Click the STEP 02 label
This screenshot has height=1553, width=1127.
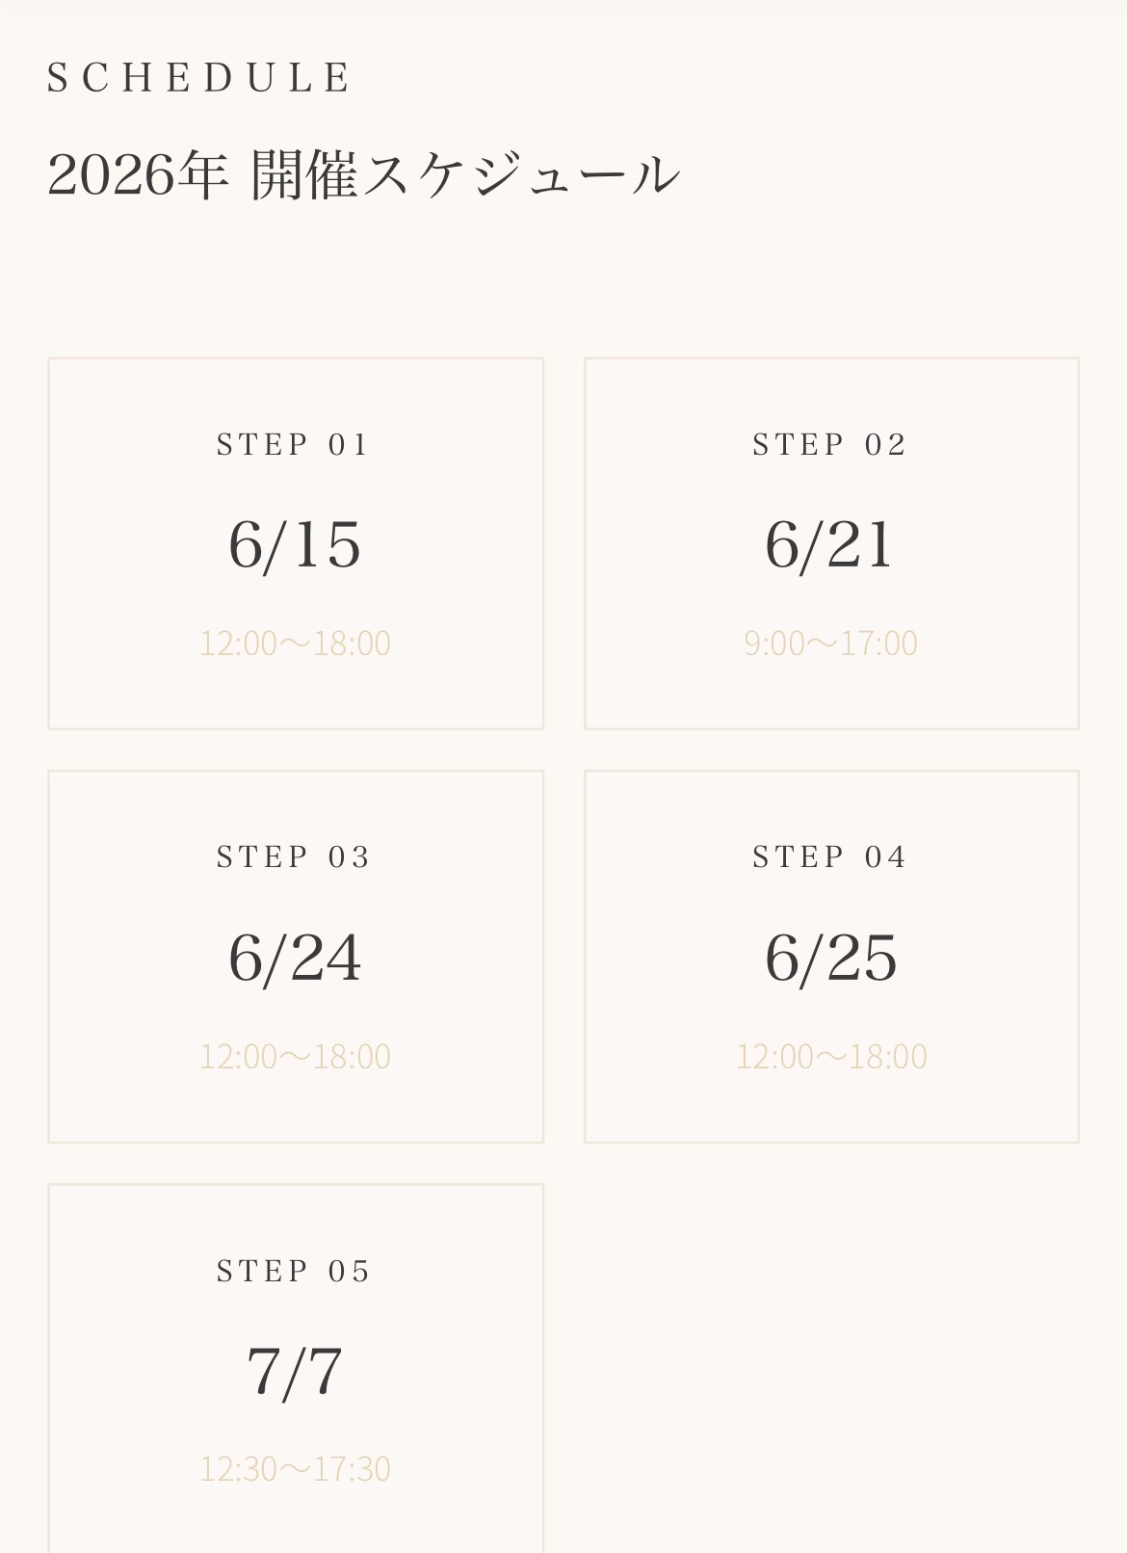click(830, 444)
